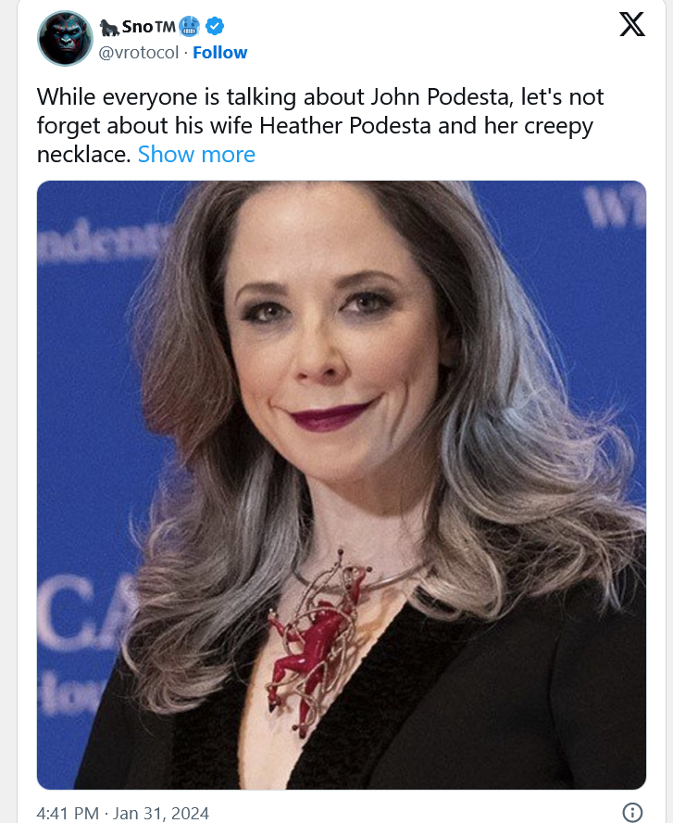Click the info icon beside the timestamp

click(x=632, y=812)
